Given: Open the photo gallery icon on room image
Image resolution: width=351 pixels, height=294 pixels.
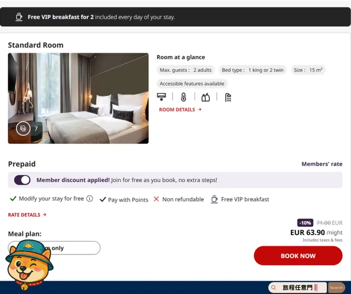Looking at the screenshot, I should click(x=23, y=129).
